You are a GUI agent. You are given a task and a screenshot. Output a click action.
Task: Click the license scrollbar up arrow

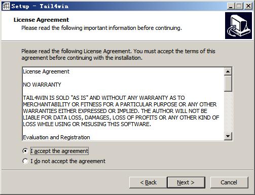click(x=228, y=71)
